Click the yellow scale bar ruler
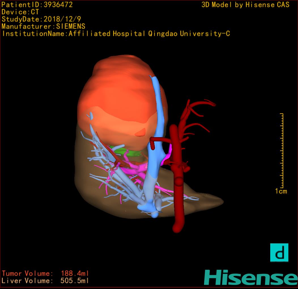Viewport: 298px width, 289px height. tap(282, 150)
